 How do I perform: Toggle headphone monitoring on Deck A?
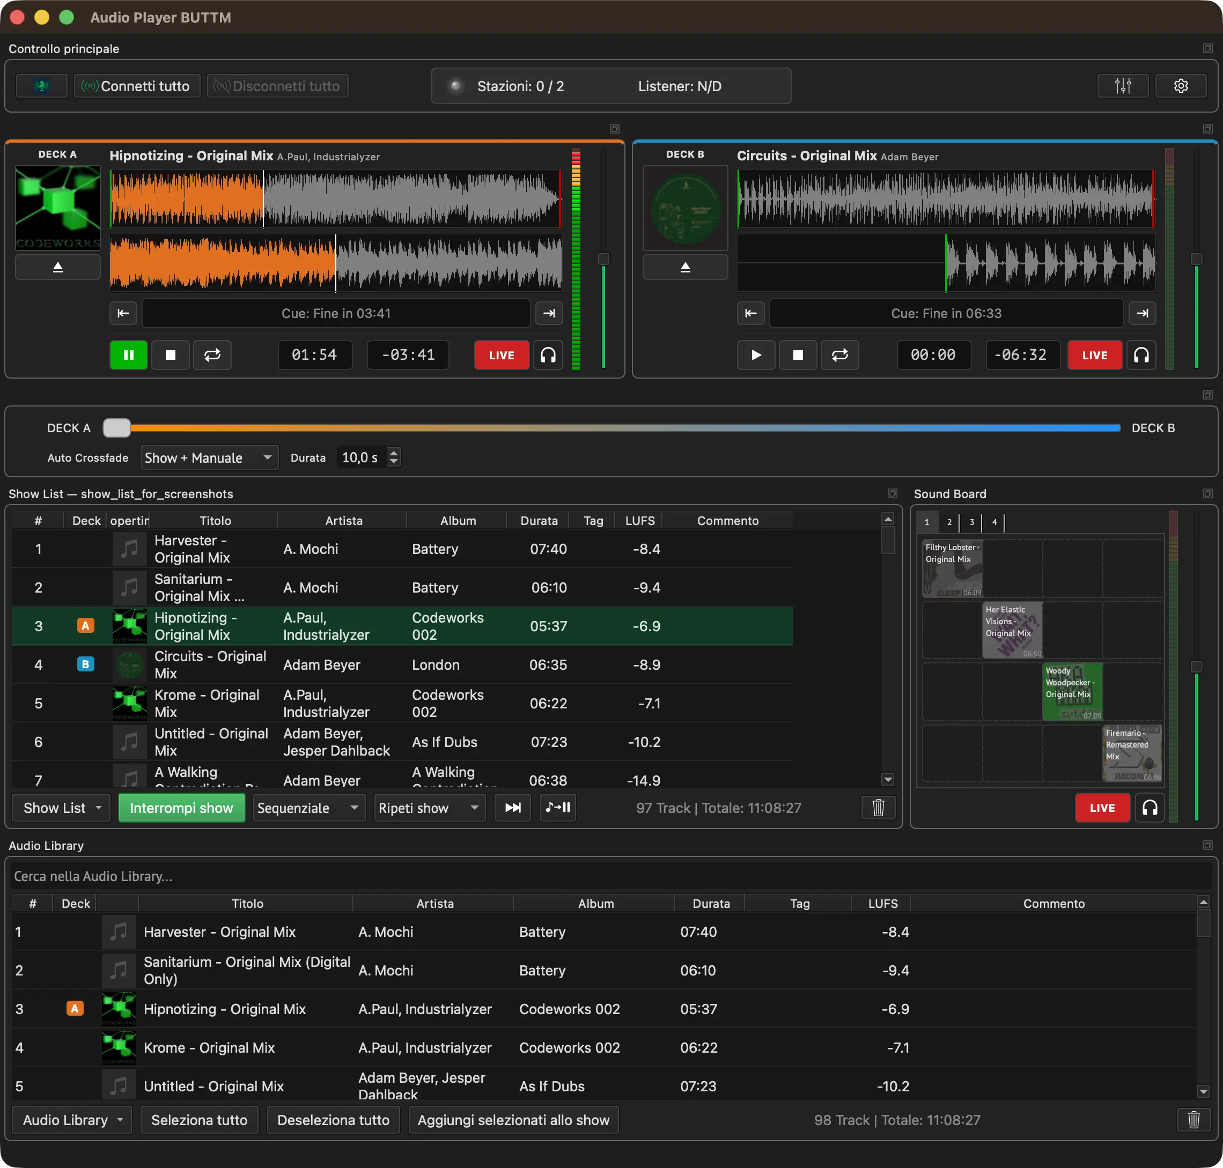(x=548, y=355)
